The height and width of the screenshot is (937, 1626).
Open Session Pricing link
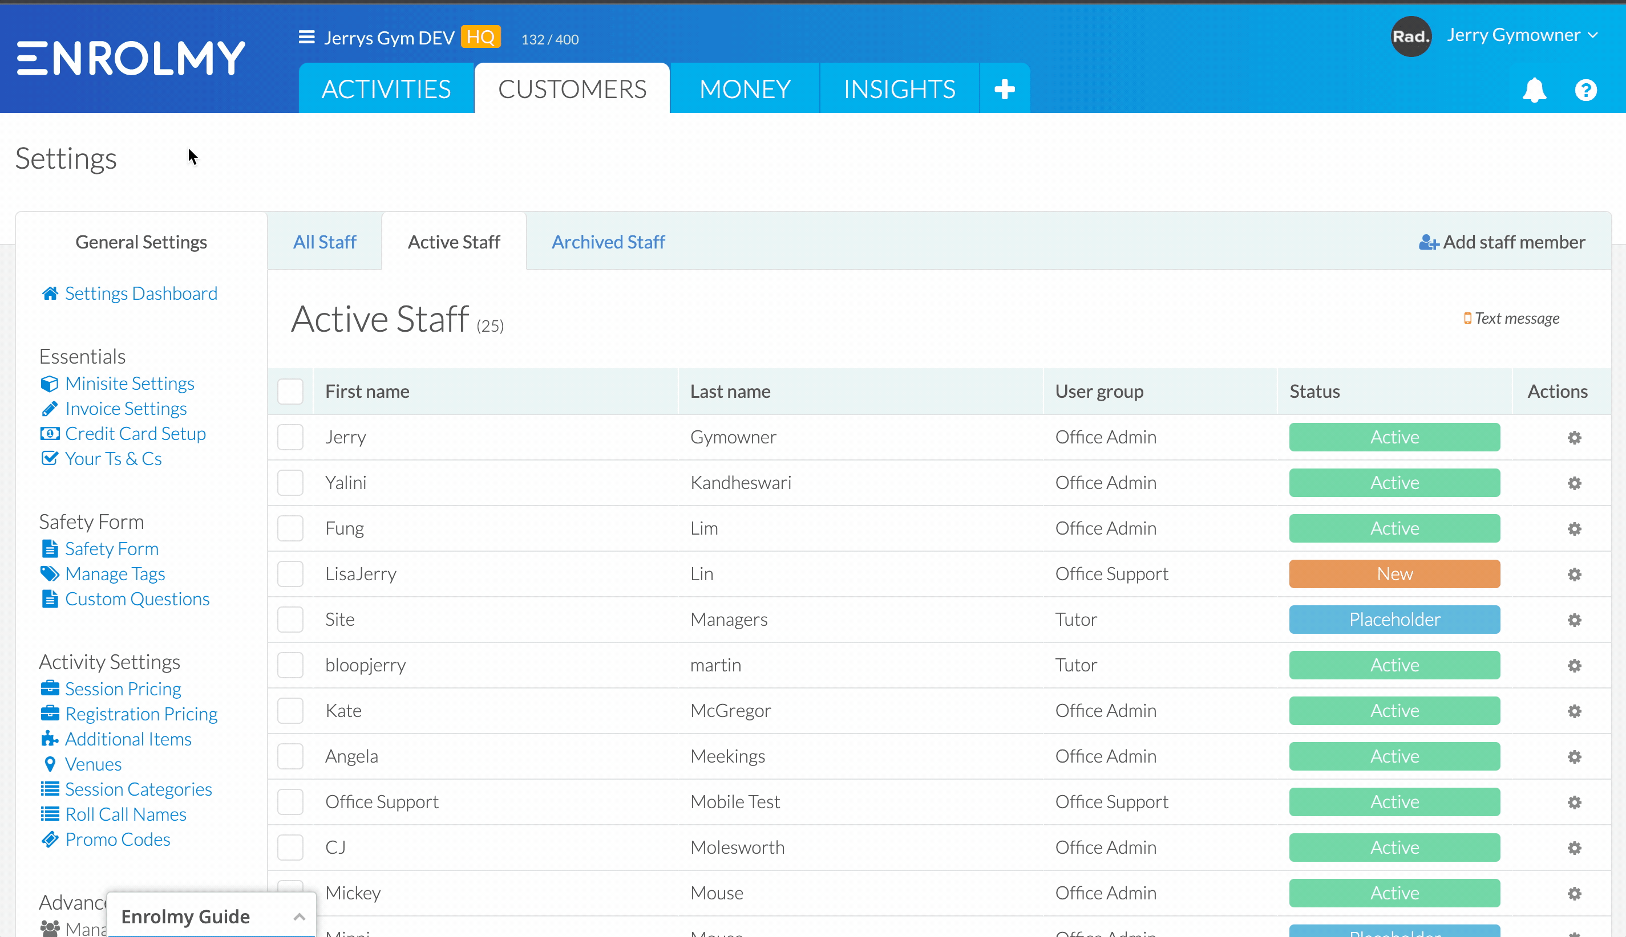point(123,689)
